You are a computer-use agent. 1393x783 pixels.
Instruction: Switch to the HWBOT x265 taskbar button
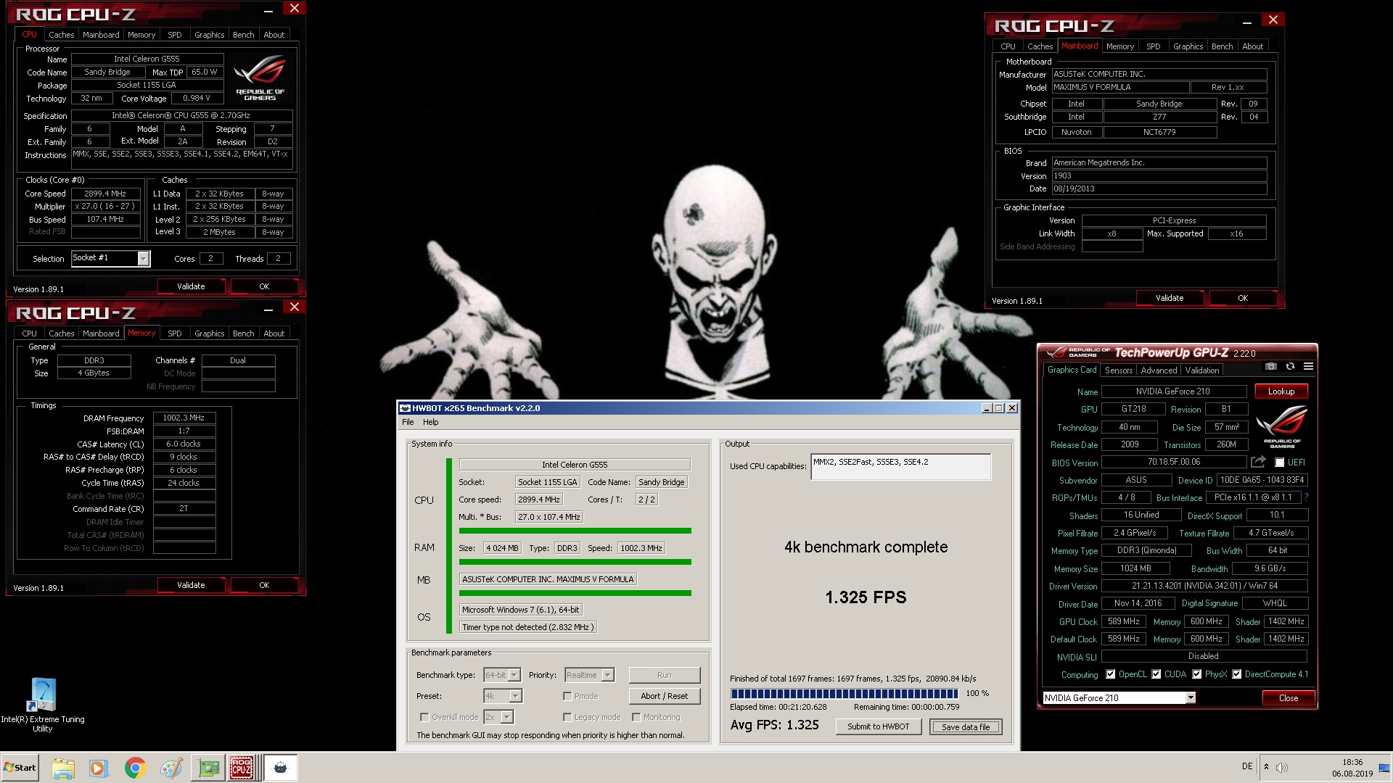[281, 768]
